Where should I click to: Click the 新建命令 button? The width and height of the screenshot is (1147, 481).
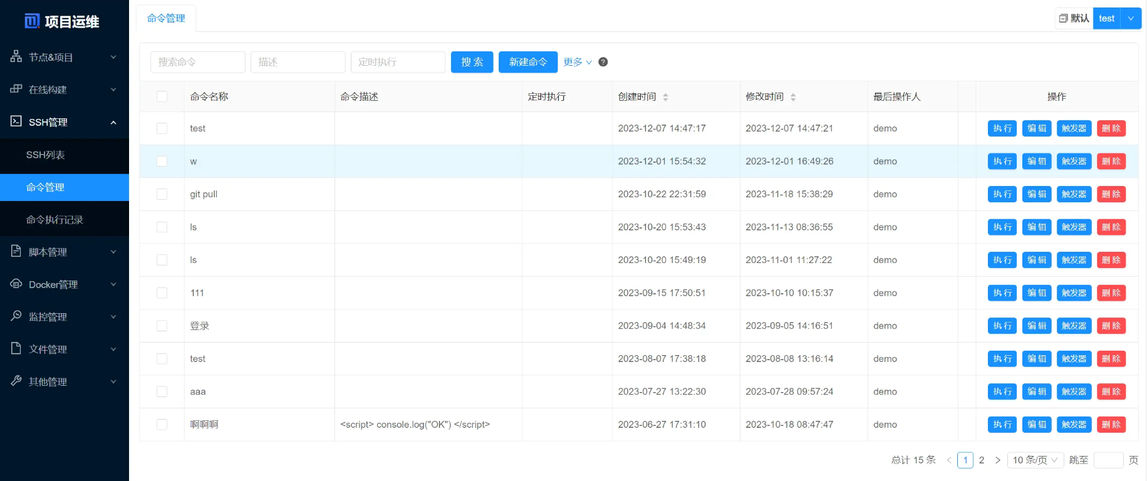coord(528,62)
